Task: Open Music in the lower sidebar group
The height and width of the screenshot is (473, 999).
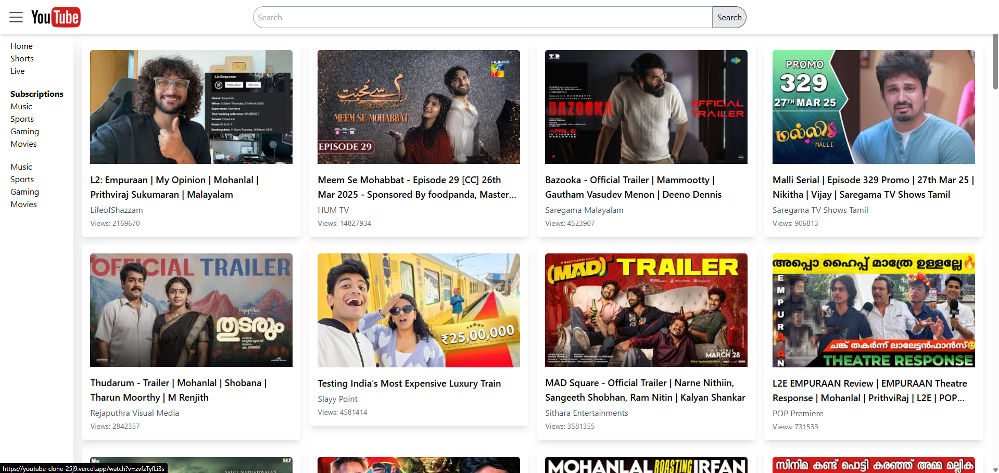Action: click(21, 167)
